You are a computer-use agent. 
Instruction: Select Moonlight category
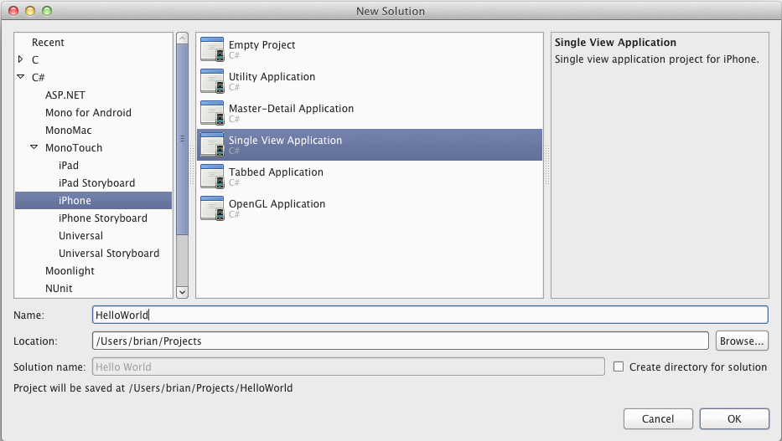click(x=70, y=271)
